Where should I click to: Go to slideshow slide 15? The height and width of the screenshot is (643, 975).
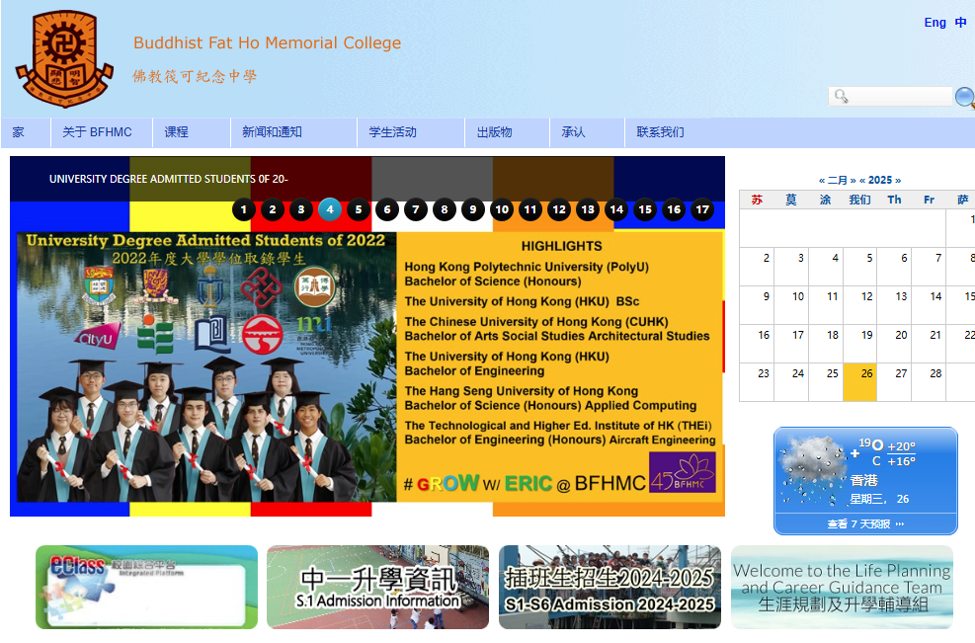pos(645,209)
